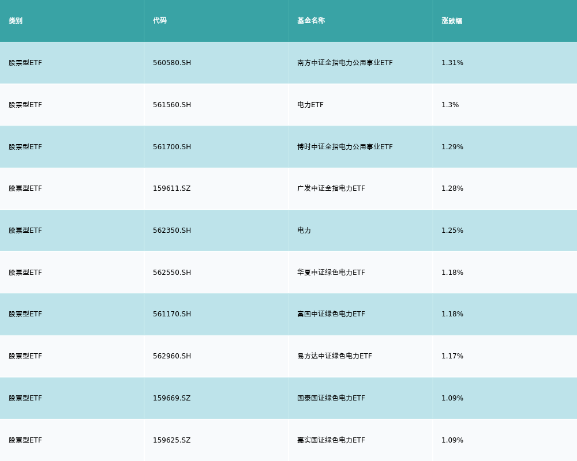Click 股票型ETF in the 561170.SH row
The image size is (577, 461).
(25, 314)
